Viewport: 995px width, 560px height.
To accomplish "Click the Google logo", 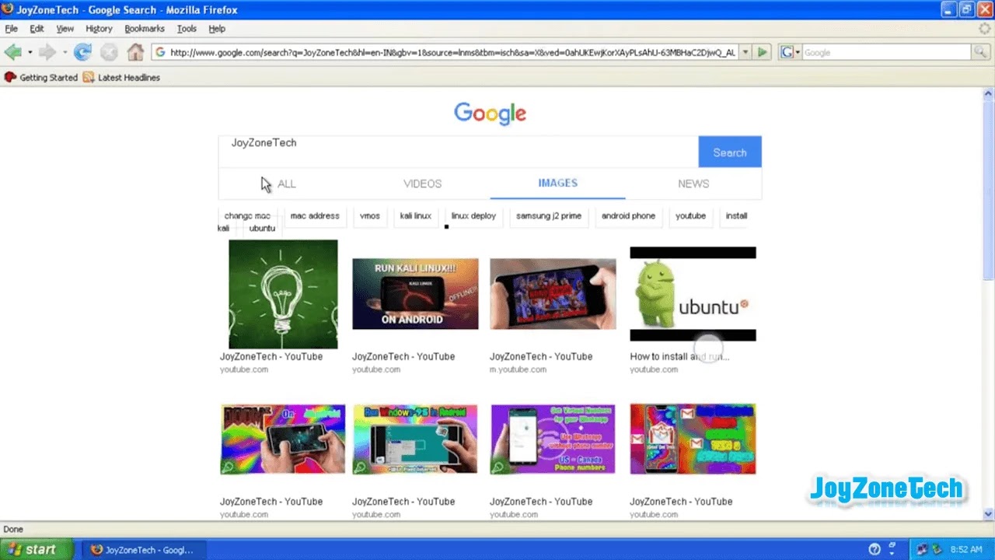I will [x=490, y=114].
